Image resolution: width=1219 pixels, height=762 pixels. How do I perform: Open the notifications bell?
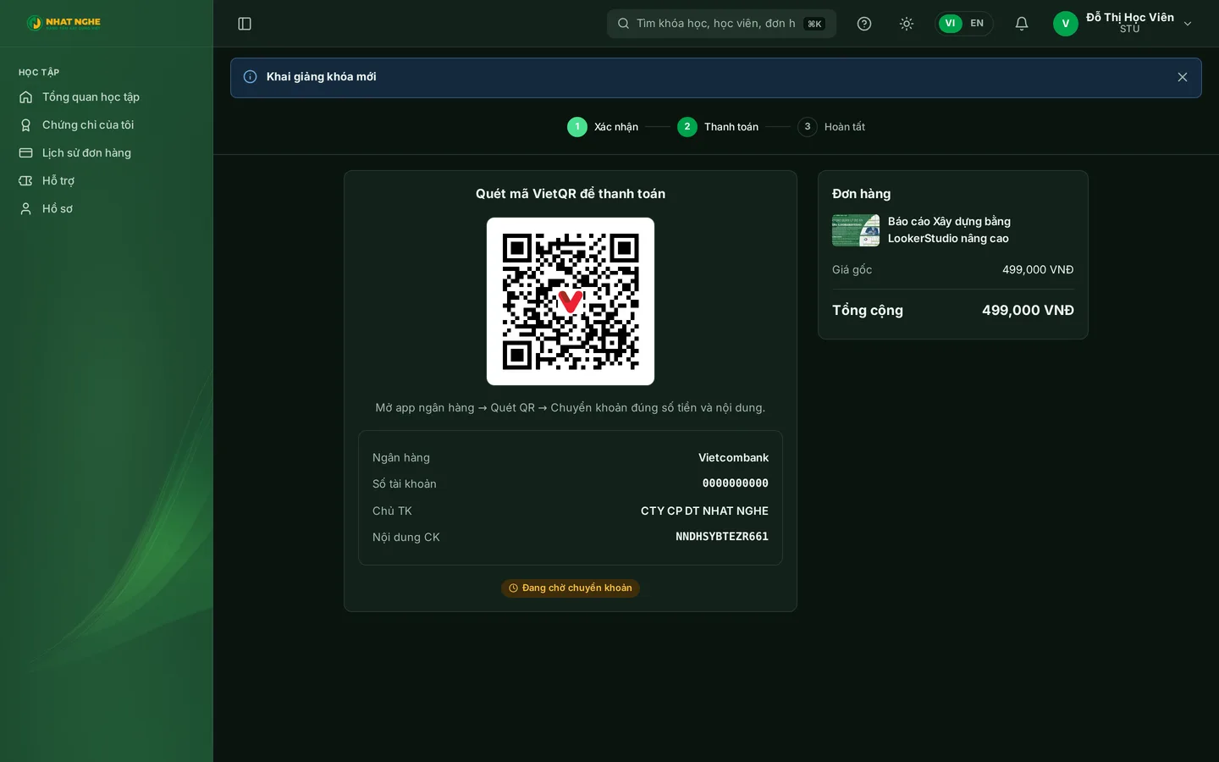(1022, 24)
